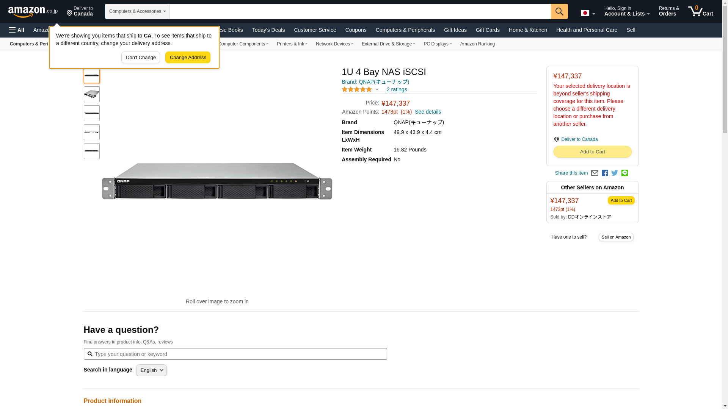Open the English search language dropdown
The height and width of the screenshot is (409, 728).
click(151, 370)
